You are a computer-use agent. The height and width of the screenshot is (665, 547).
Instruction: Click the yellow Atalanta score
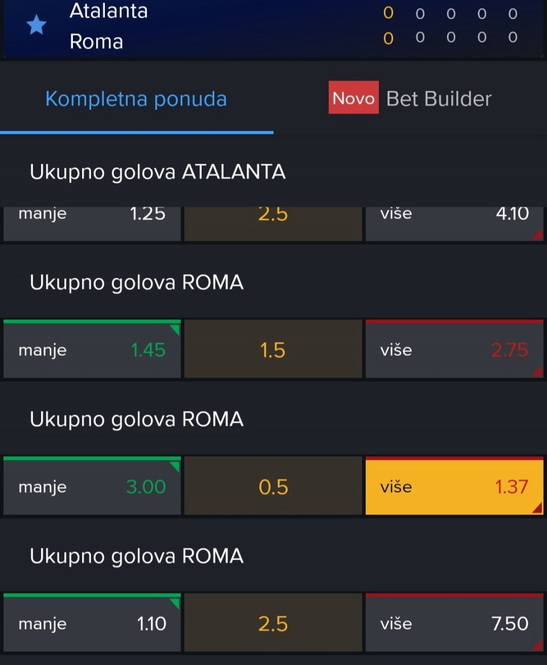coord(388,13)
